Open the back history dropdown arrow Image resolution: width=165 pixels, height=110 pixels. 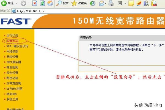16,3
